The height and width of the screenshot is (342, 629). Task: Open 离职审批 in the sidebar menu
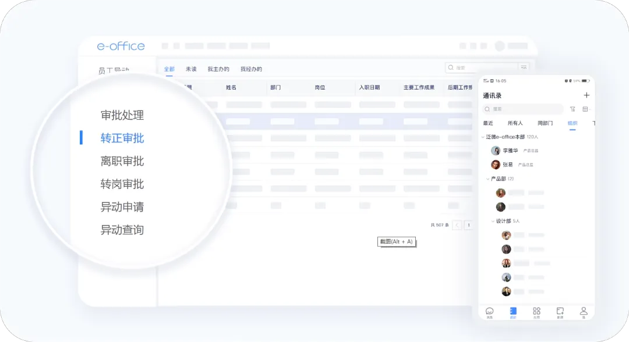(122, 161)
